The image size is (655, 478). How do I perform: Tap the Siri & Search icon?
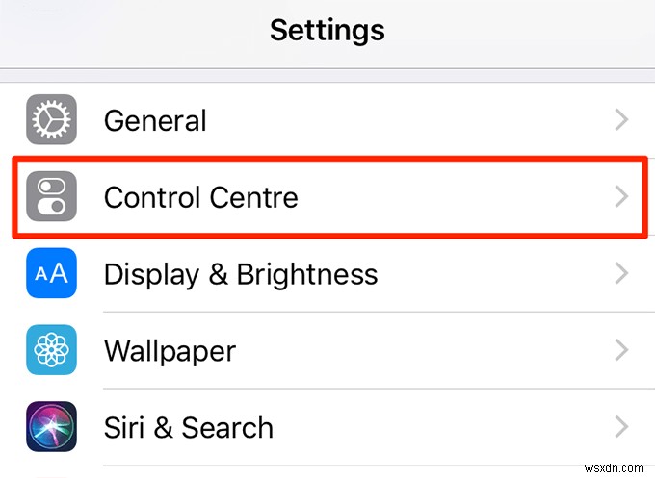51,427
